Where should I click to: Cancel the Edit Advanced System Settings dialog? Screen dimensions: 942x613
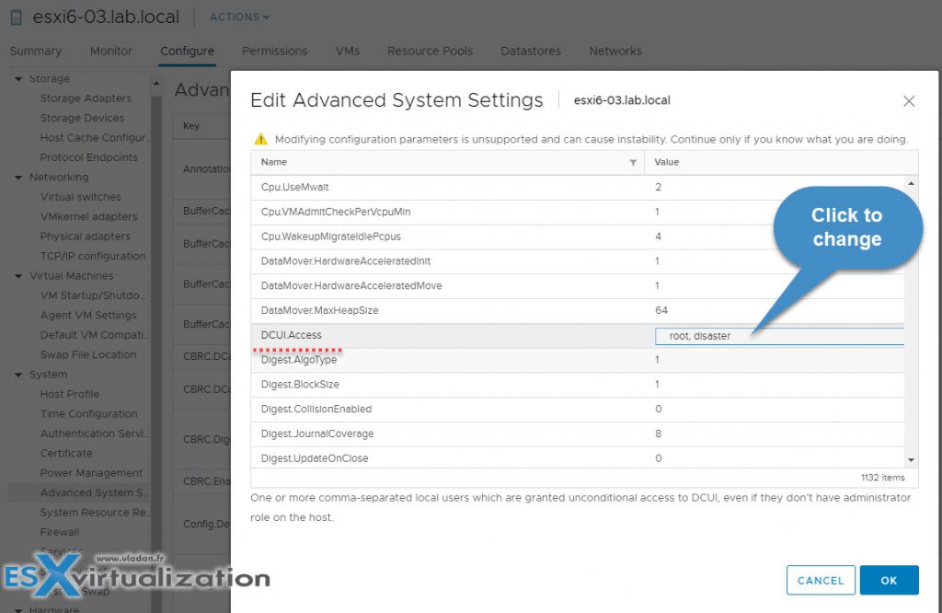820,580
